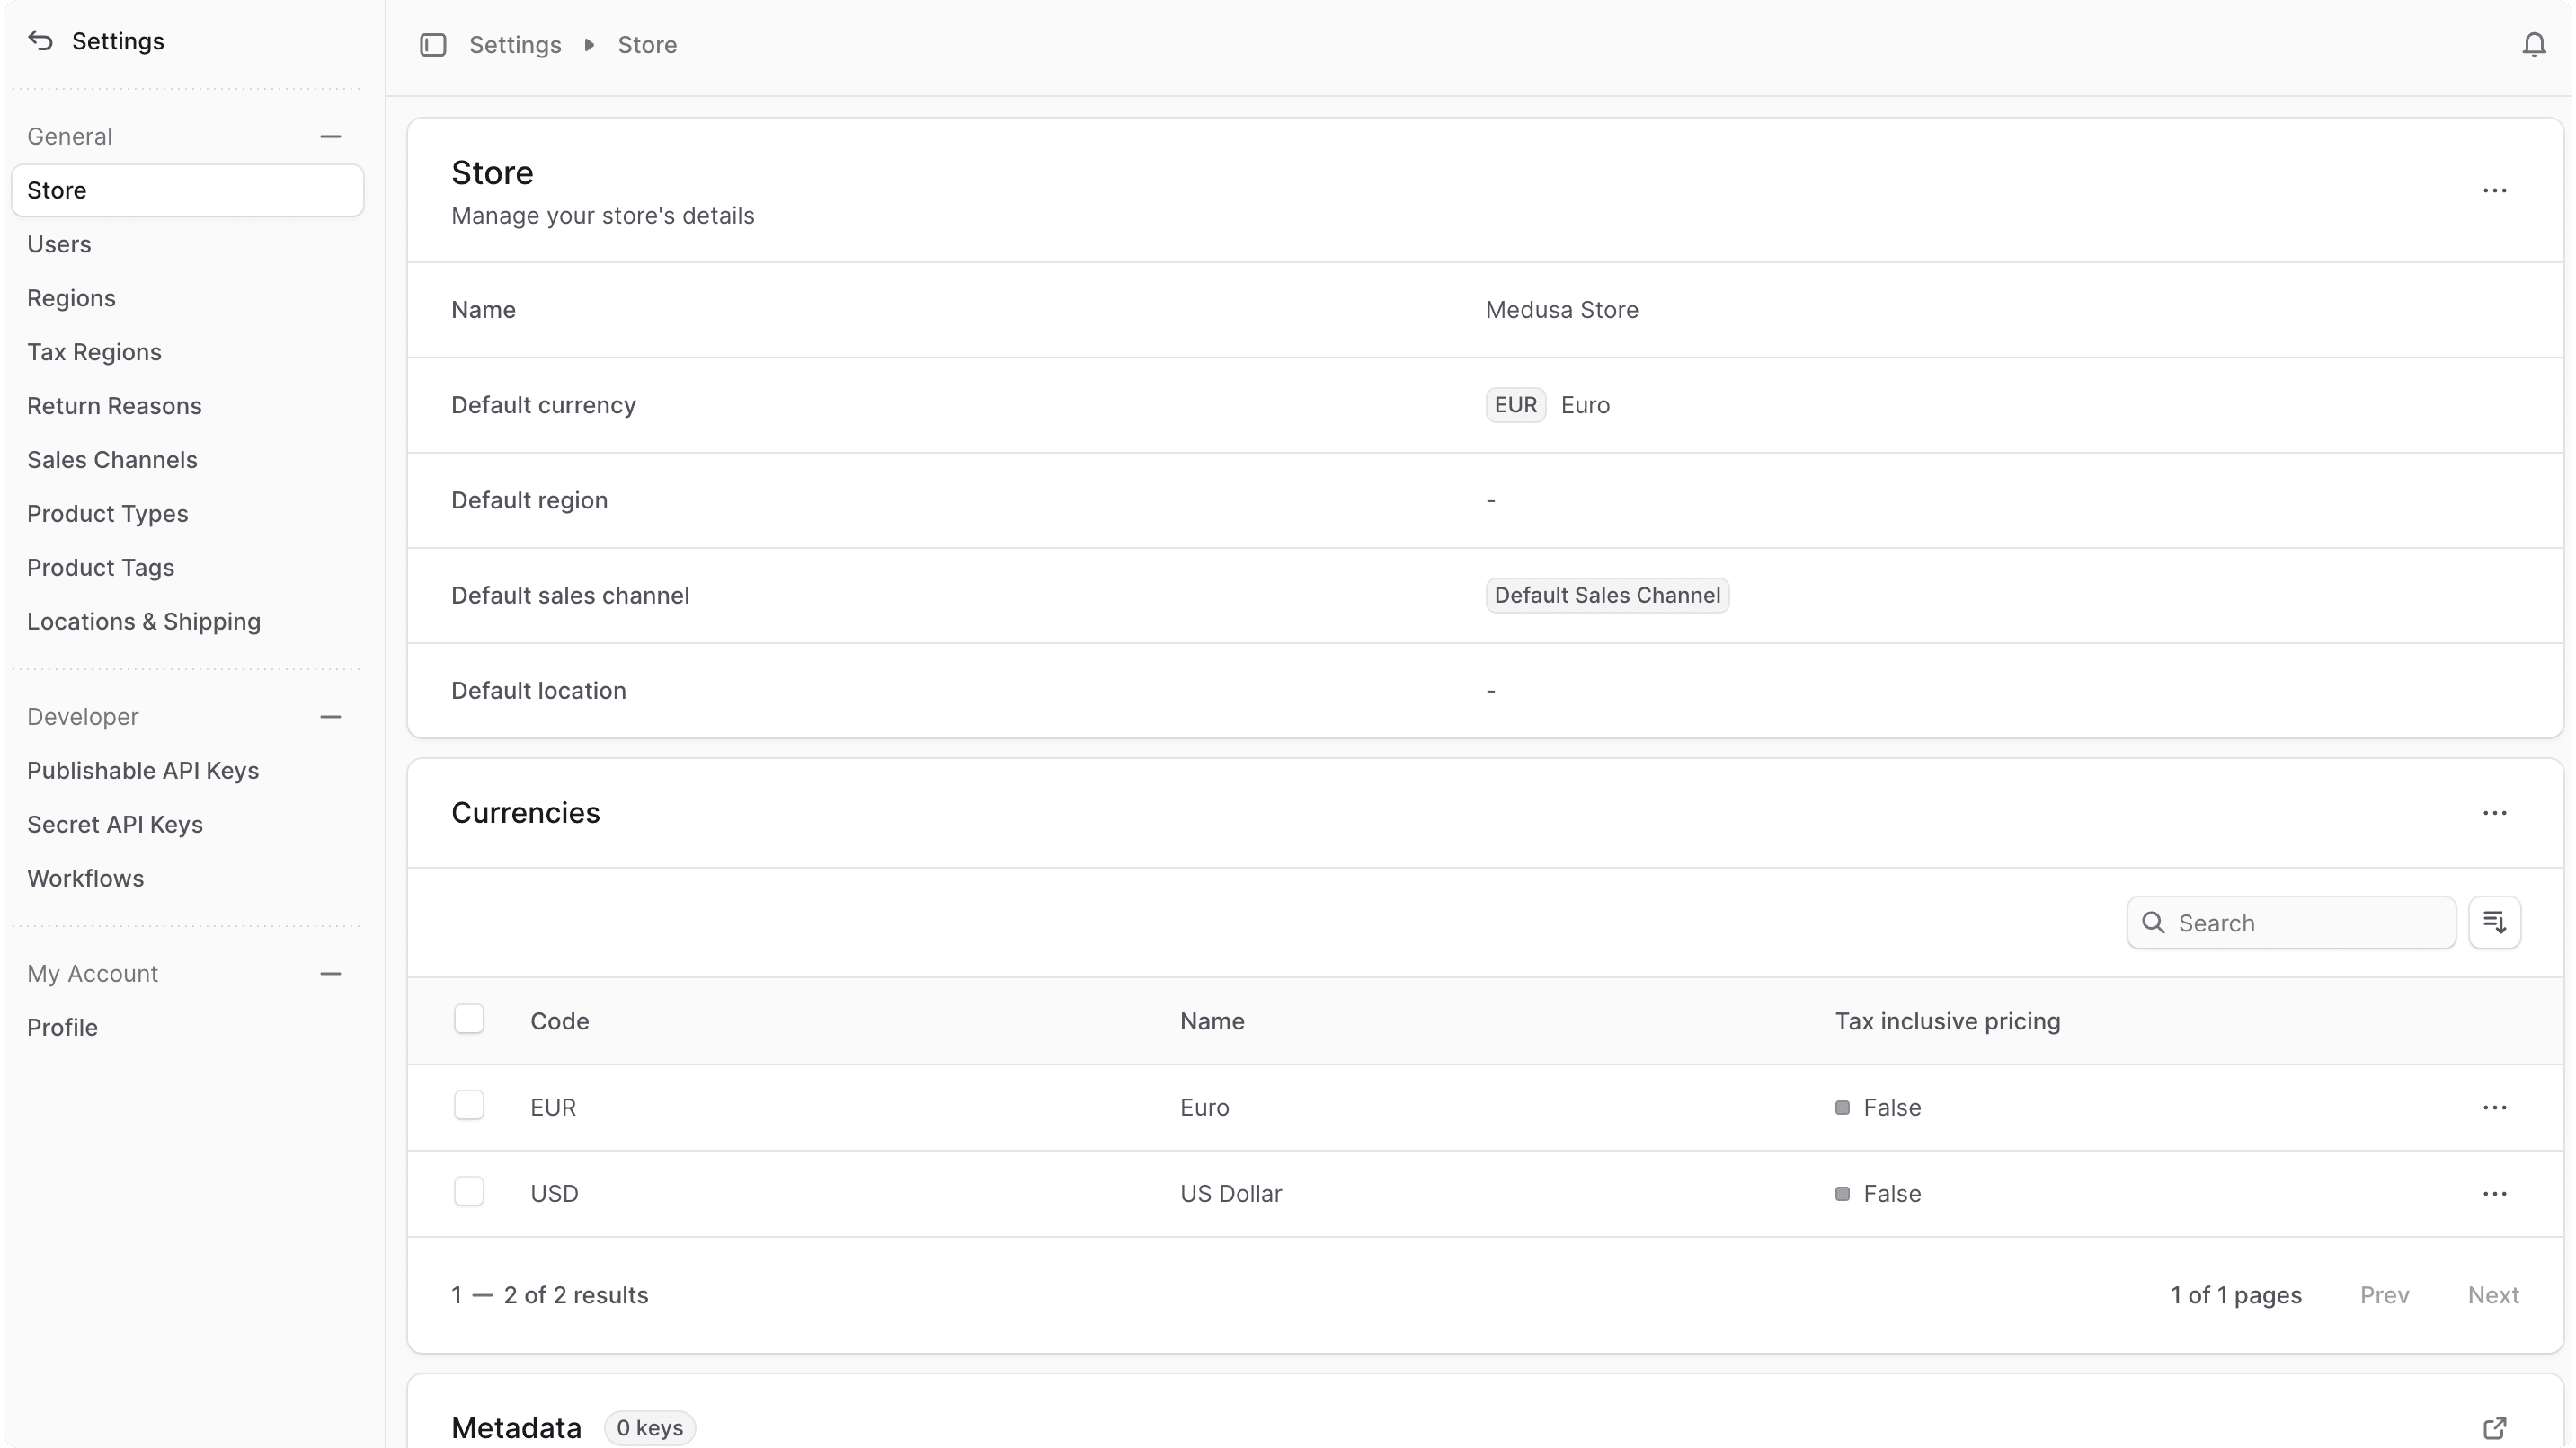Select all currencies with the header checkbox
Viewport: 2576px width, 1448px height.
click(x=469, y=1019)
